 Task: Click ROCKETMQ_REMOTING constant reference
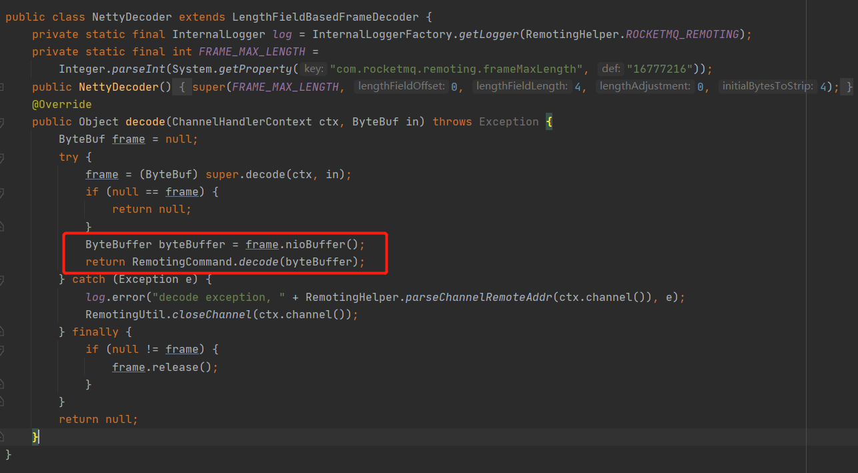click(x=683, y=34)
